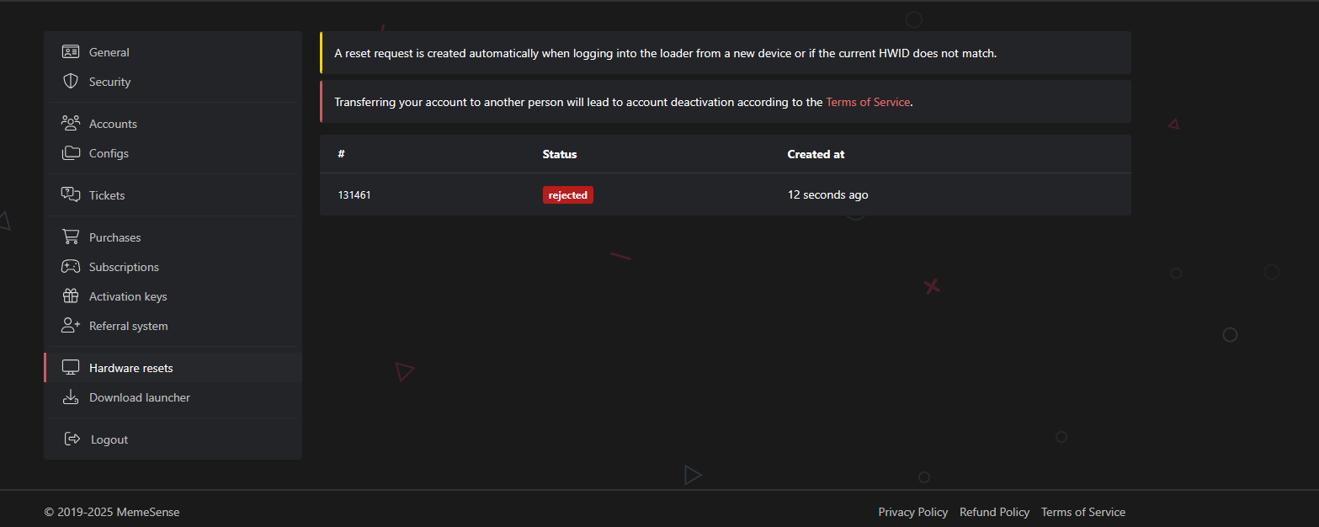Select the Hardware resets menu item
This screenshot has height=527, width=1319.
tap(173, 368)
